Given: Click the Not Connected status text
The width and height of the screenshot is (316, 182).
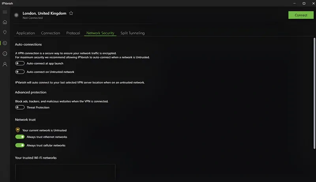Looking at the screenshot, I should click(x=33, y=18).
